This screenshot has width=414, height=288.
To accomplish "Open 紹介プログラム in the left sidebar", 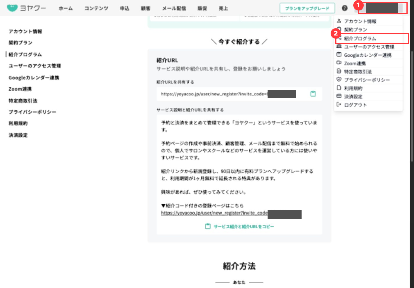I will (25, 54).
